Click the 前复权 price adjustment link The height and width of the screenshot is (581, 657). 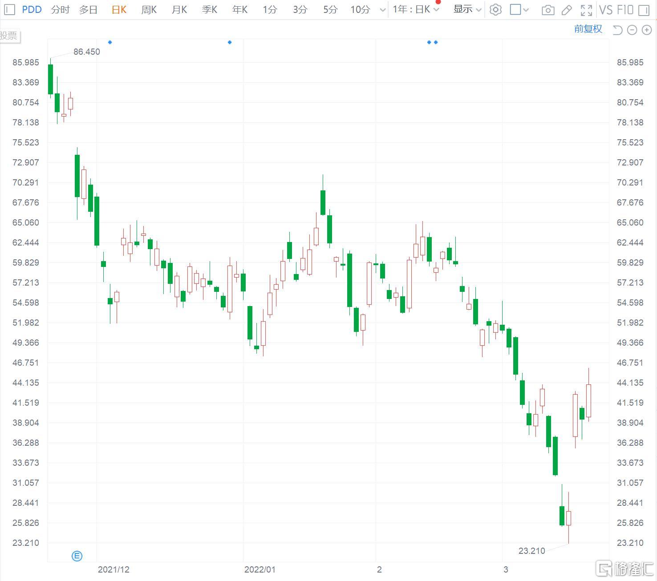(x=588, y=29)
